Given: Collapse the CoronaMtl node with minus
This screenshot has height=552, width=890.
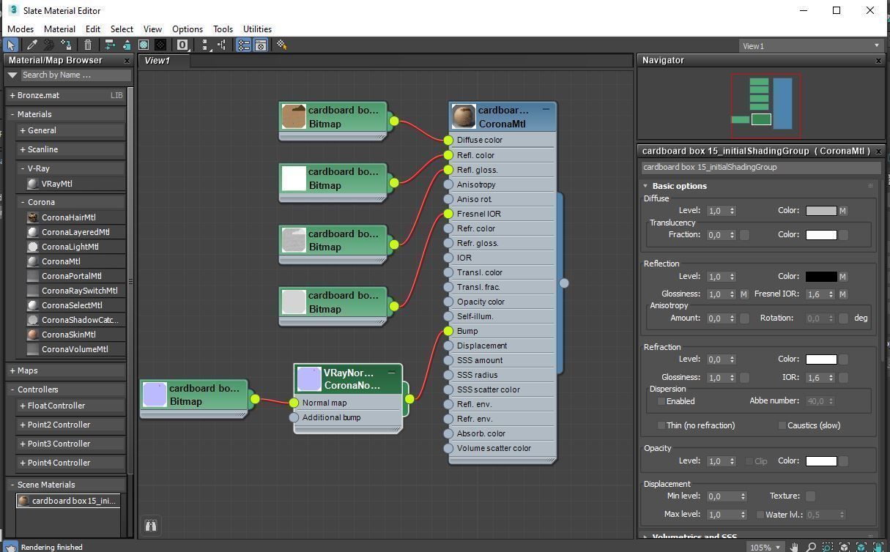Looking at the screenshot, I should tap(546, 109).
